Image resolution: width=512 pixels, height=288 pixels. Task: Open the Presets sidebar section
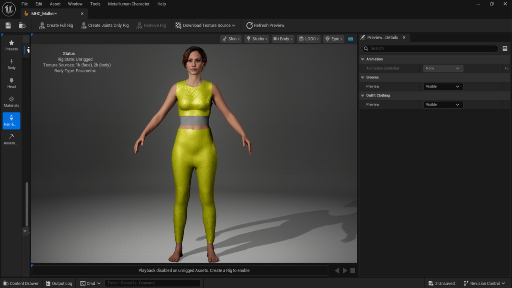pyautogui.click(x=11, y=45)
